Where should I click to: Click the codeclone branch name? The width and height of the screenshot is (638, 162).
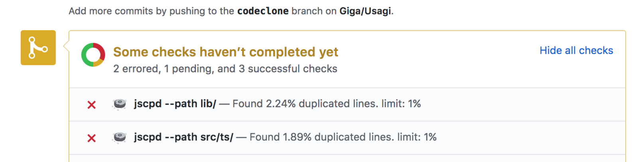263,11
